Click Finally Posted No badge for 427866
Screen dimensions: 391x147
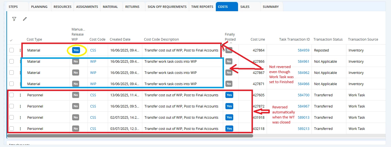229,62
